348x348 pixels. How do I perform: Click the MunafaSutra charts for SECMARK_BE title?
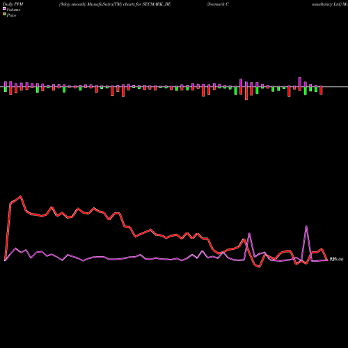(115, 4)
